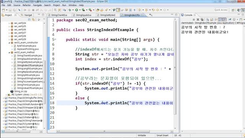Click the Save All toolbar icon

14,10
